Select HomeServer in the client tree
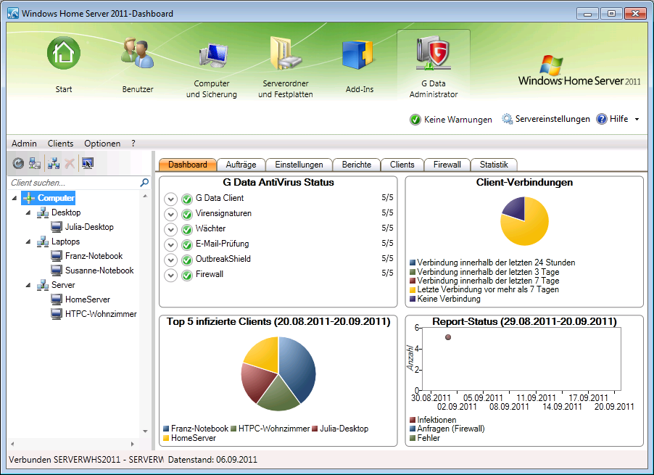 (x=87, y=300)
